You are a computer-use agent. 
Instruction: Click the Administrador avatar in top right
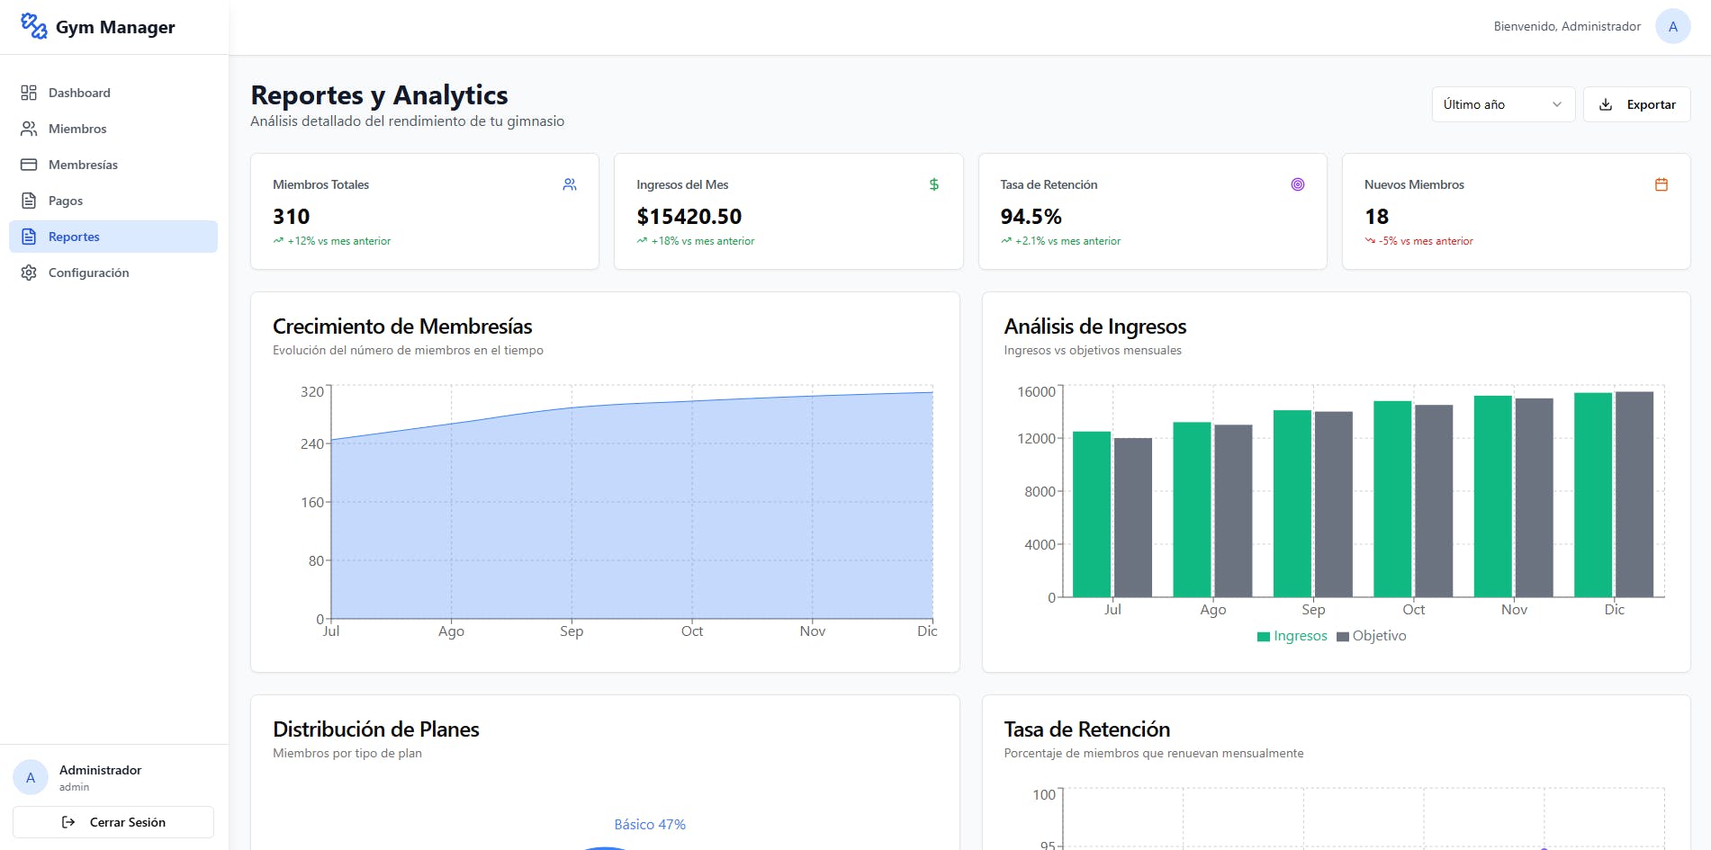(1672, 26)
